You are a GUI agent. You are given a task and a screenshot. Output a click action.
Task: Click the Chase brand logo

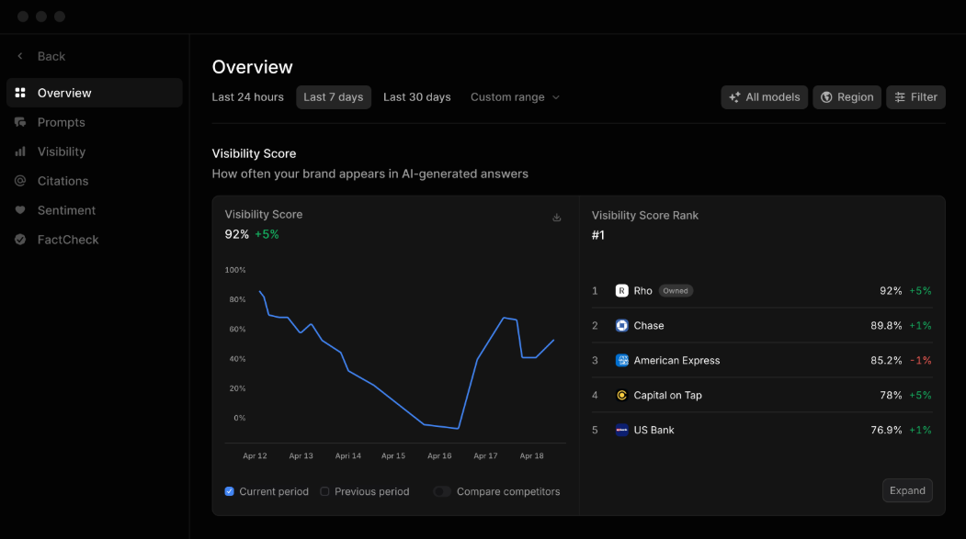(x=621, y=325)
